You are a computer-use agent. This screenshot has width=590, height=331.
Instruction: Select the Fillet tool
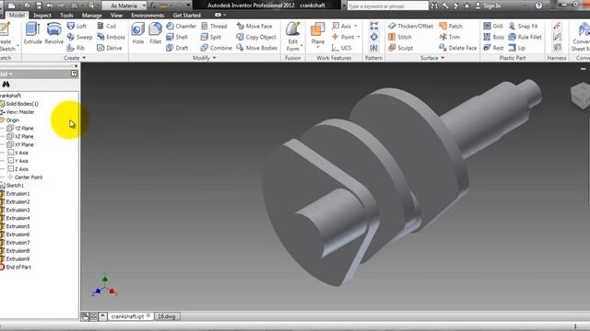click(x=155, y=33)
